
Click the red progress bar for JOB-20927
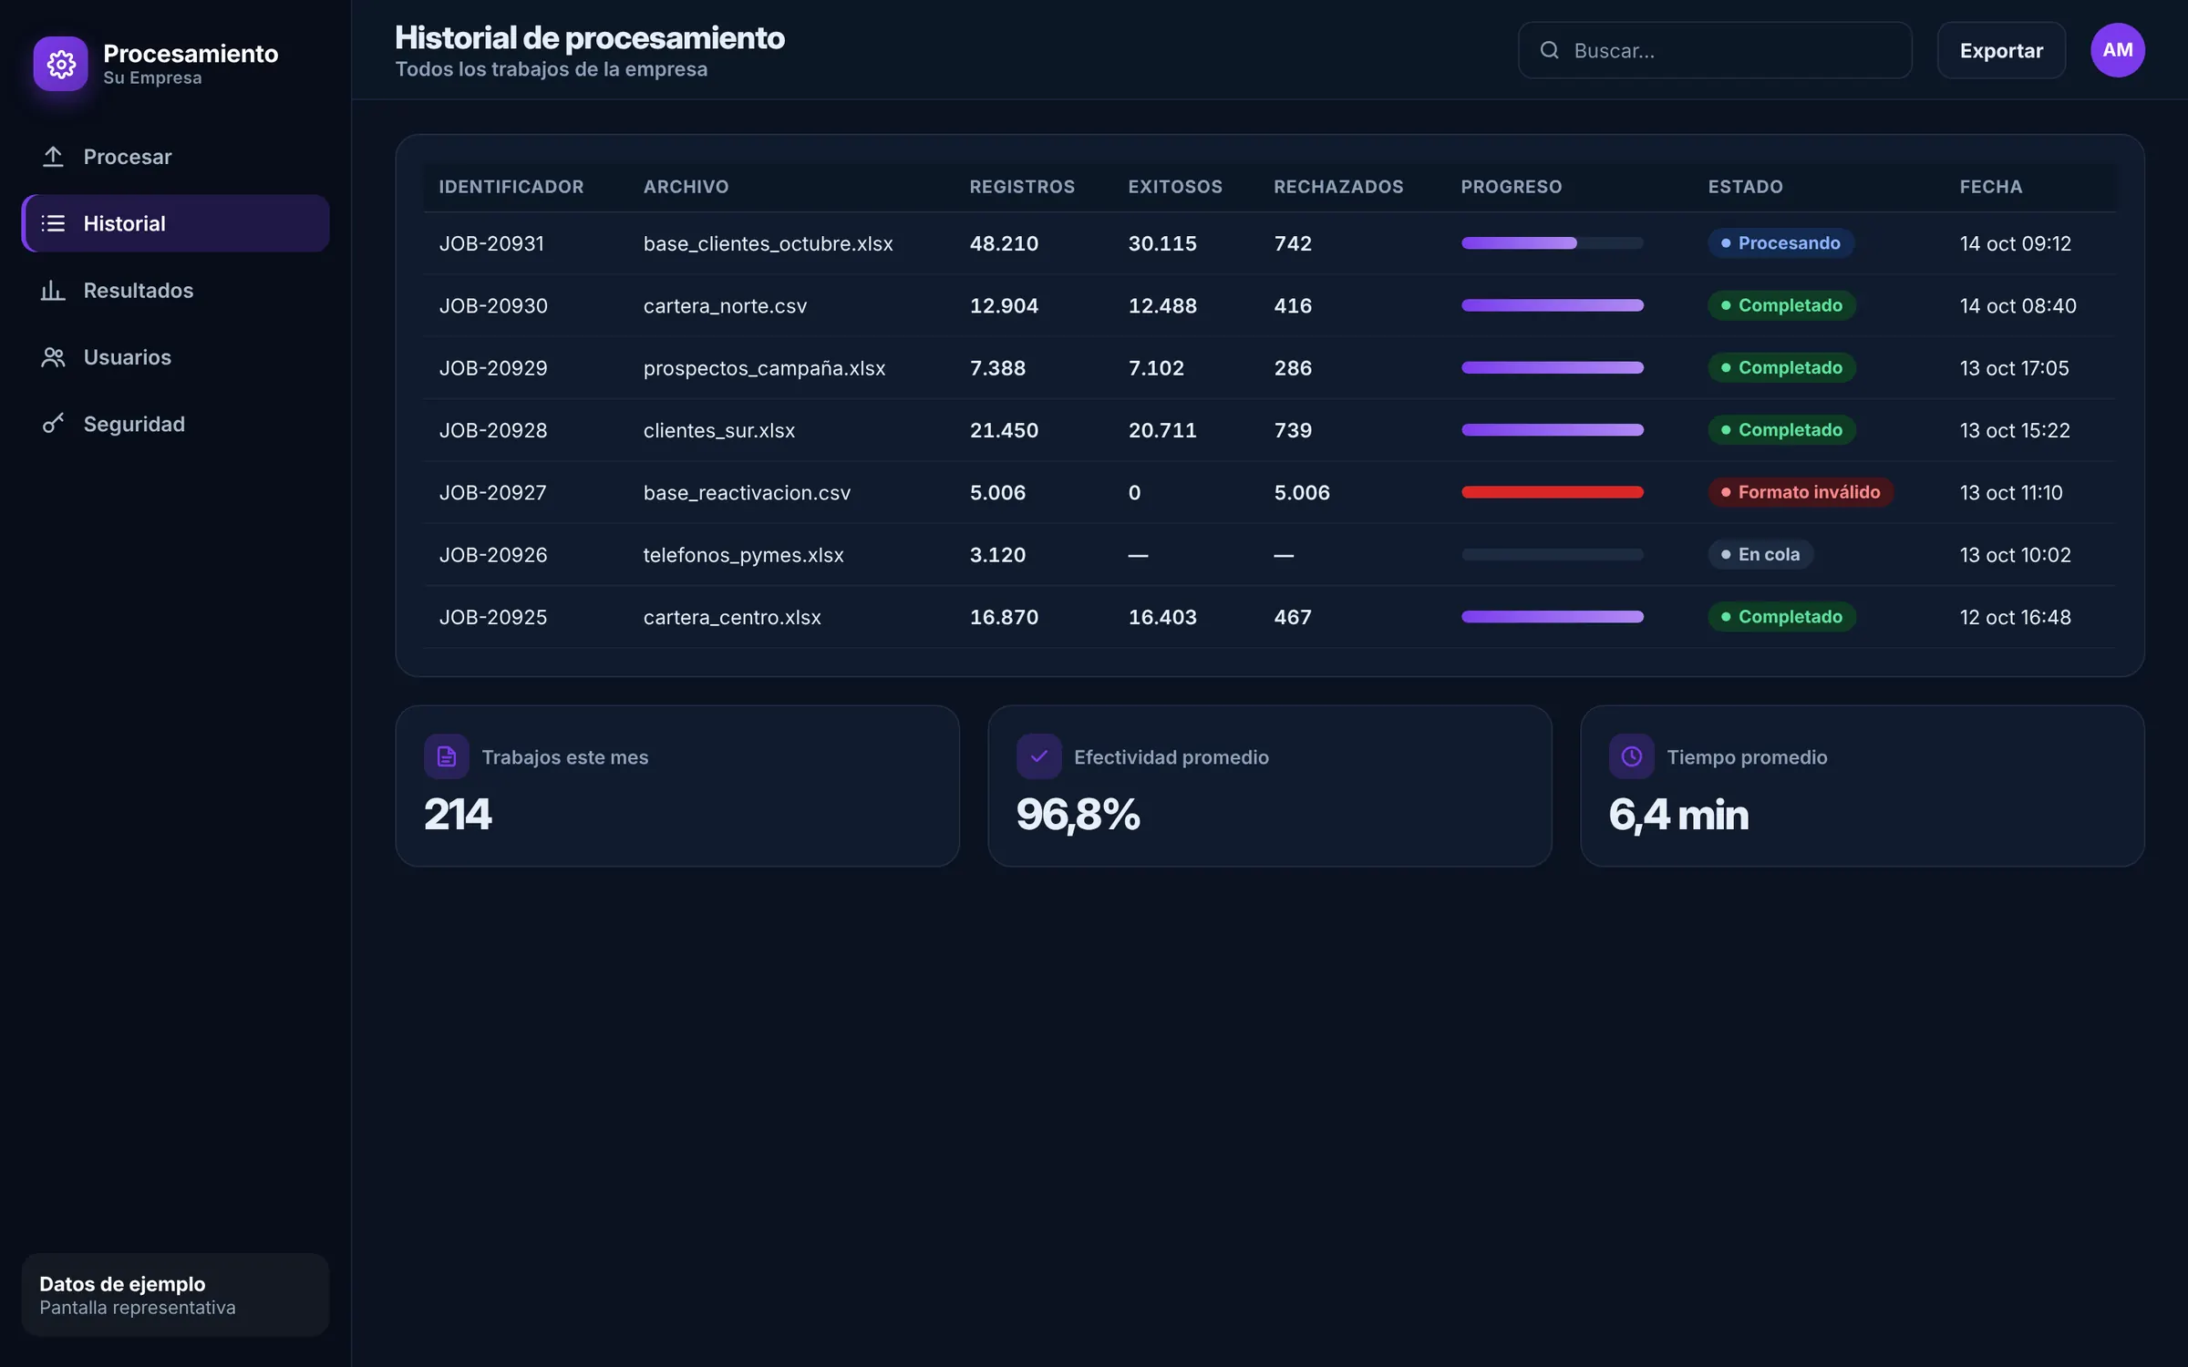[1552, 492]
